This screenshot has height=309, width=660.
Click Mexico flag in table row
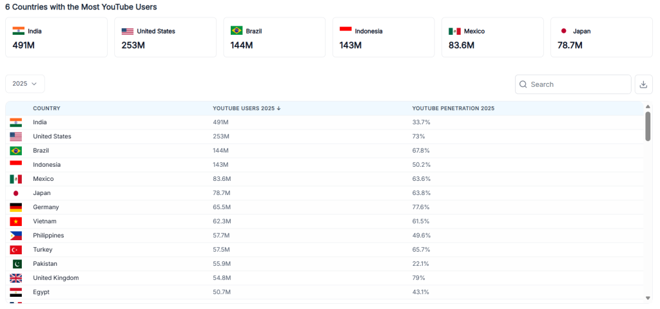[x=15, y=179]
